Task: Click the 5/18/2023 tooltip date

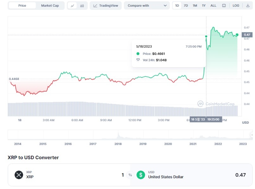Action: (144, 47)
